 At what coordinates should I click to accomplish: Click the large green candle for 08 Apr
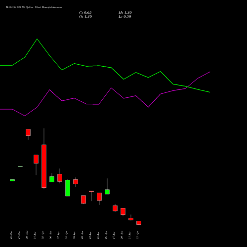pos(68,188)
